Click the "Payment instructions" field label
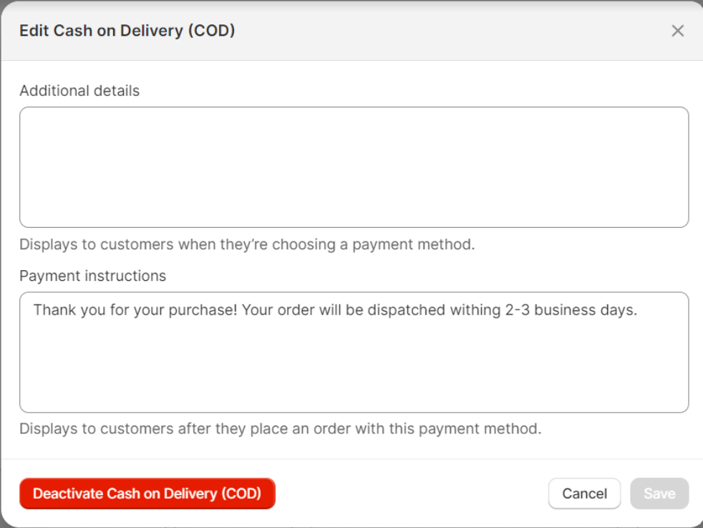Screen dimensions: 703x528 point(92,276)
